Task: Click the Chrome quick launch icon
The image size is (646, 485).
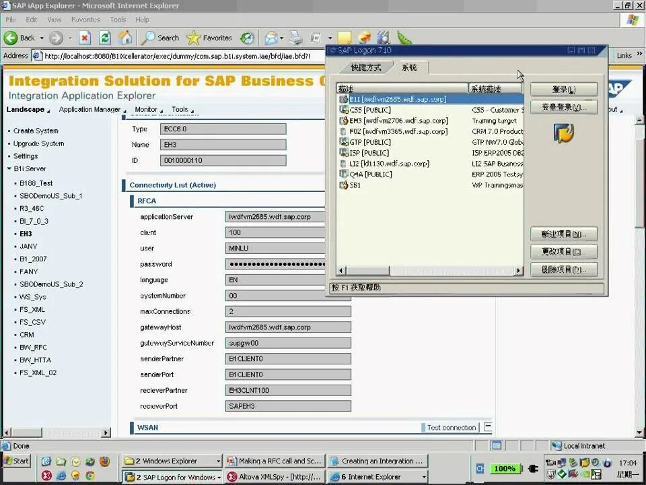Action: [90, 476]
